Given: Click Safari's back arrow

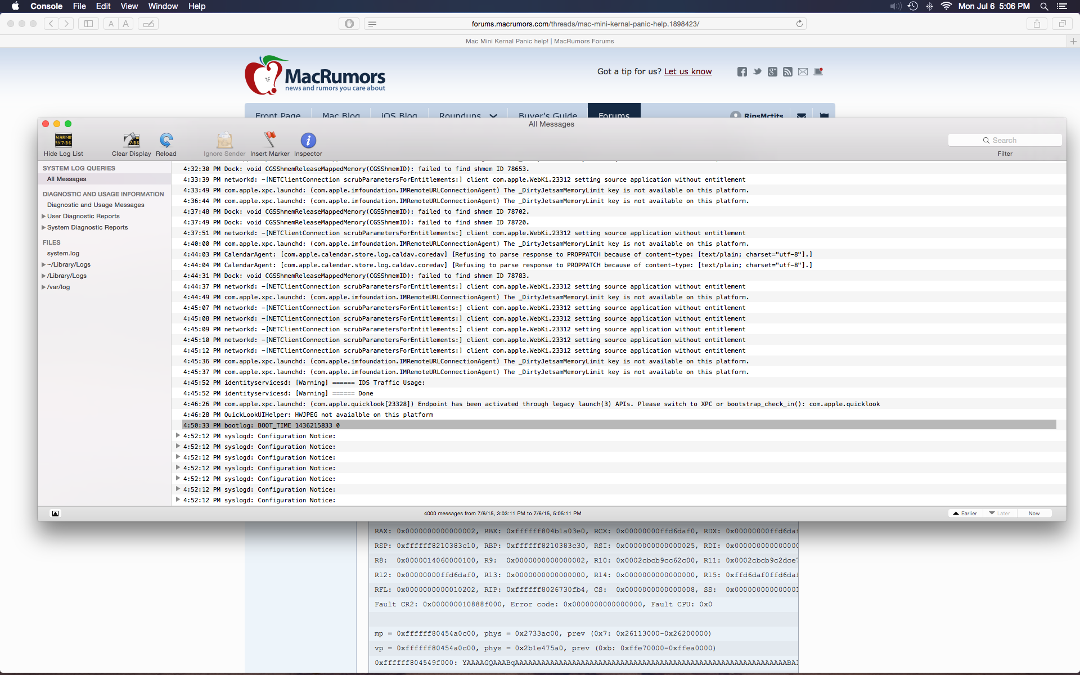Looking at the screenshot, I should click(x=51, y=24).
